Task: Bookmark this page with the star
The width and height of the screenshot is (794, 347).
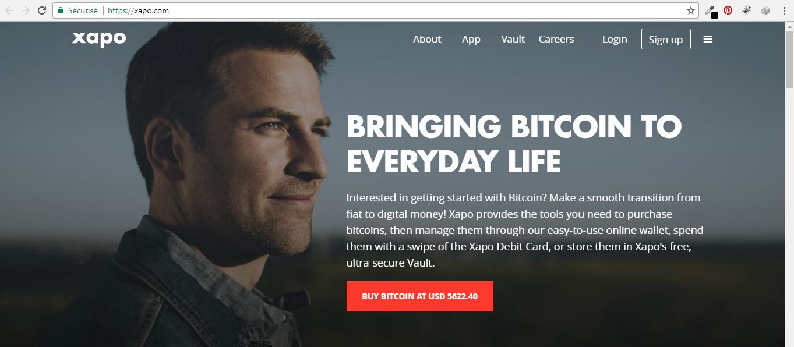Action: [x=691, y=10]
